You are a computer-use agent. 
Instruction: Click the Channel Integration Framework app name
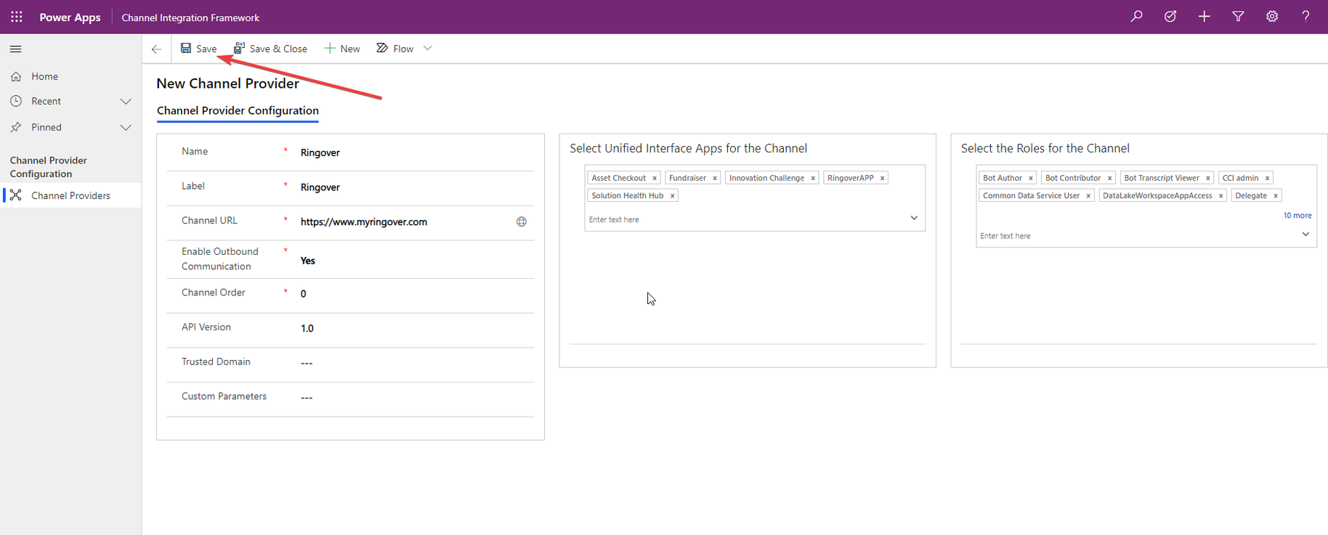click(x=190, y=17)
